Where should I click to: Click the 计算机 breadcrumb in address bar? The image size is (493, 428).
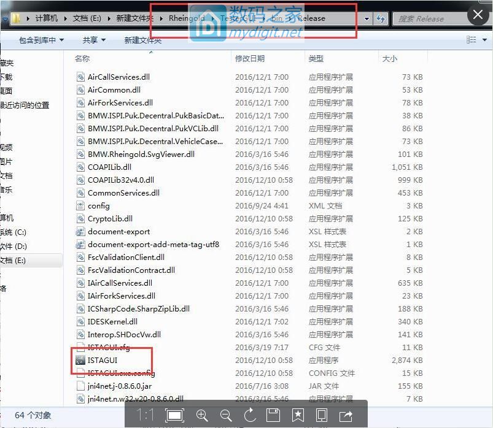[x=47, y=18]
